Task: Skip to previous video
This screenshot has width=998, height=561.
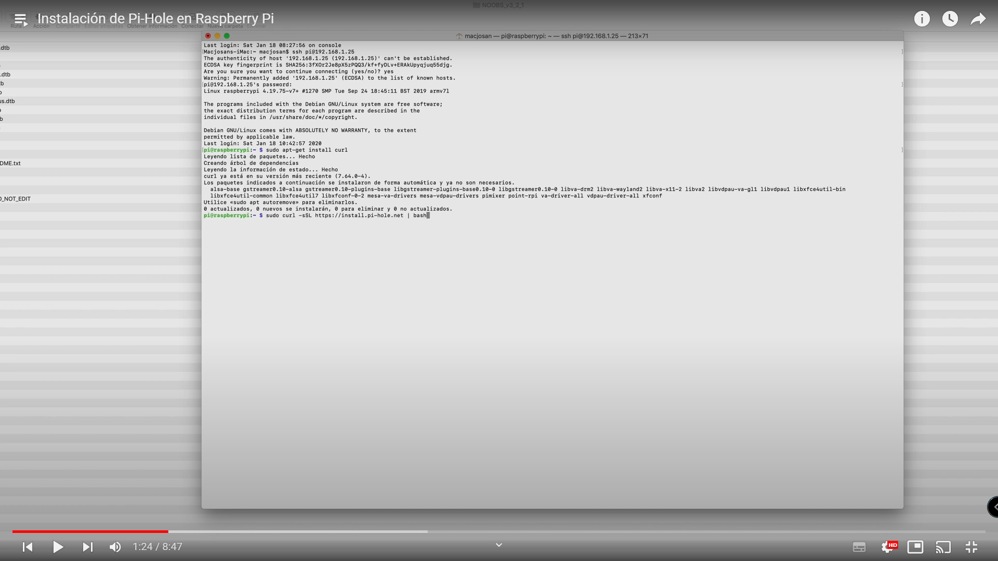Action: 28,547
